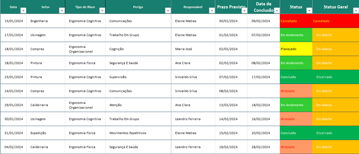Open the Status column filter dropdown
This screenshot has height=154, width=359.
(309, 11)
